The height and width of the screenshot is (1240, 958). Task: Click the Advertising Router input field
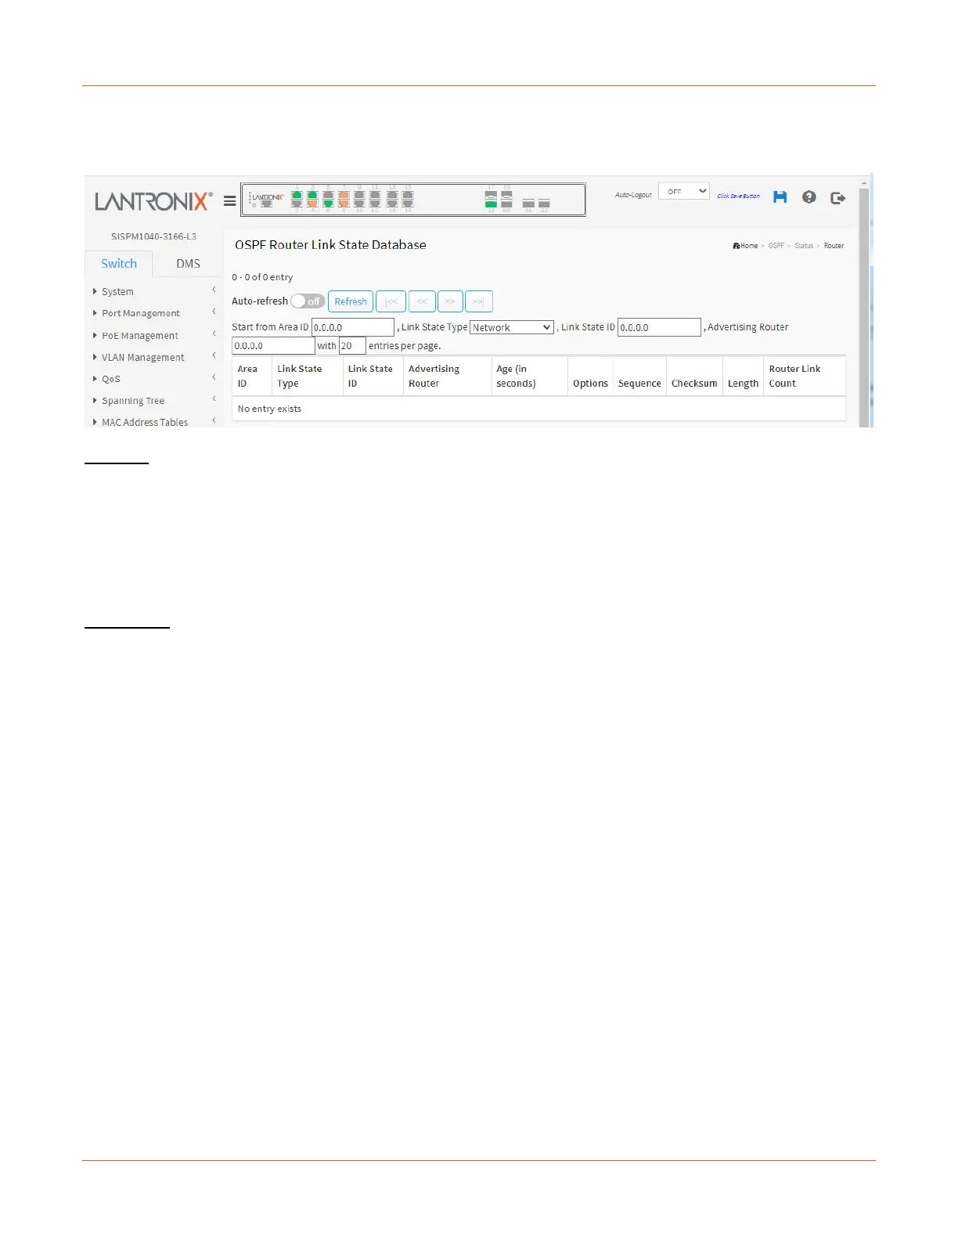[x=273, y=346]
